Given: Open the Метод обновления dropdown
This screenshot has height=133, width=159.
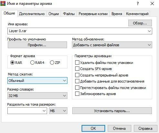Looking at the screenshot, I should (112, 45).
